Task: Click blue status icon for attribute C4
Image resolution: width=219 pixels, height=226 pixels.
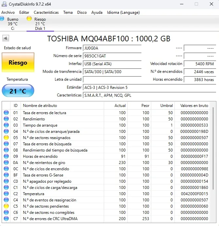Action: click(x=6, y=200)
